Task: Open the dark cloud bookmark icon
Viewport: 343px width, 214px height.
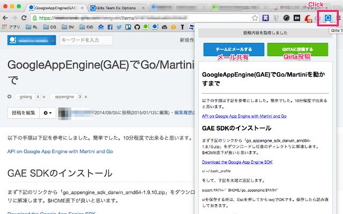Action: click(x=165, y=27)
